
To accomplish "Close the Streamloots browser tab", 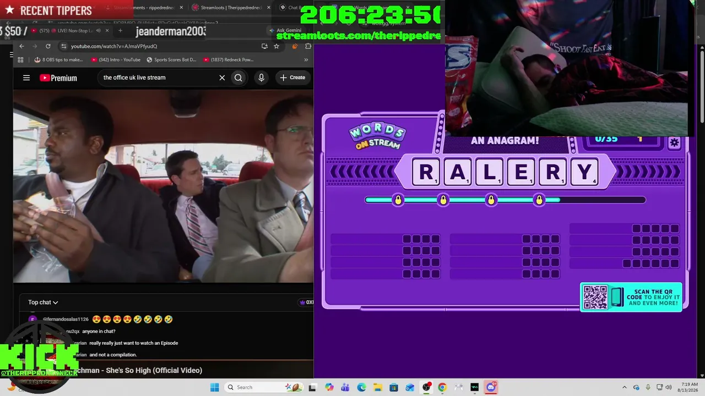I will coord(269,8).
